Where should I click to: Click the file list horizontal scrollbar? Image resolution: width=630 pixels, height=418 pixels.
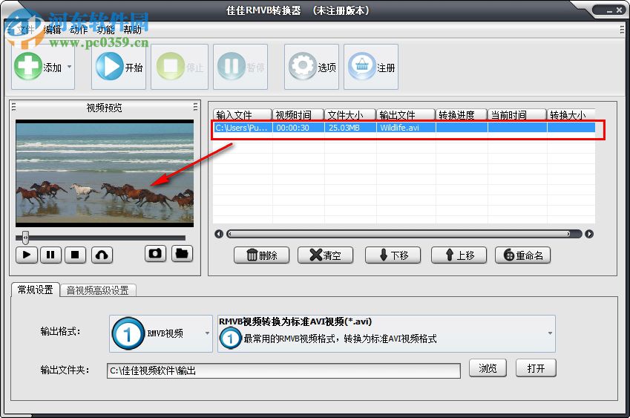point(404,234)
